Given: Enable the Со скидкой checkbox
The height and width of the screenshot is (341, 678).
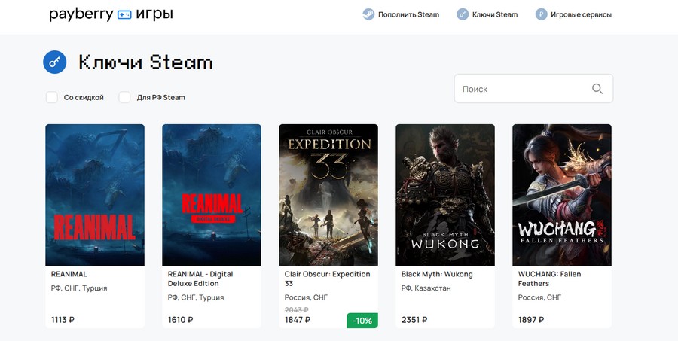Looking at the screenshot, I should tap(52, 97).
